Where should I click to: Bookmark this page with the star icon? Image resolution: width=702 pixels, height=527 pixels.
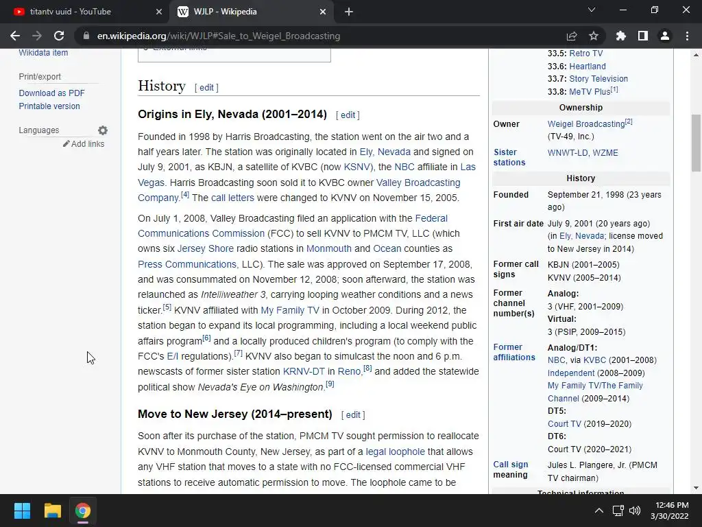(x=594, y=36)
